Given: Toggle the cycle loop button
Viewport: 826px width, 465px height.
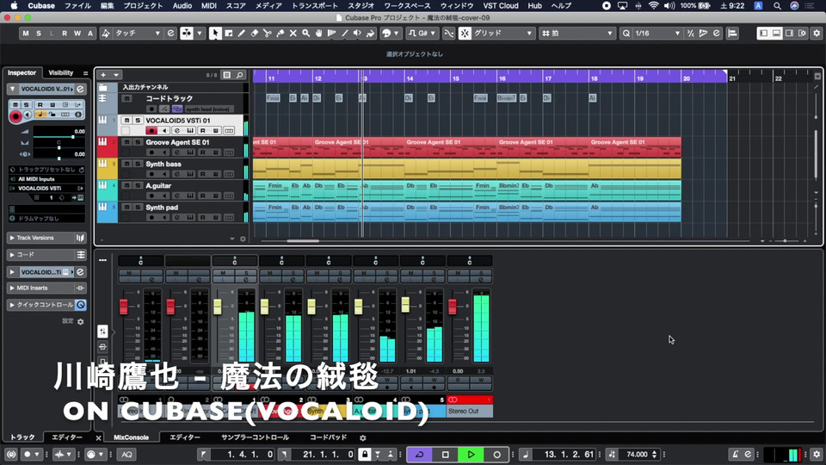Looking at the screenshot, I should (x=420, y=455).
